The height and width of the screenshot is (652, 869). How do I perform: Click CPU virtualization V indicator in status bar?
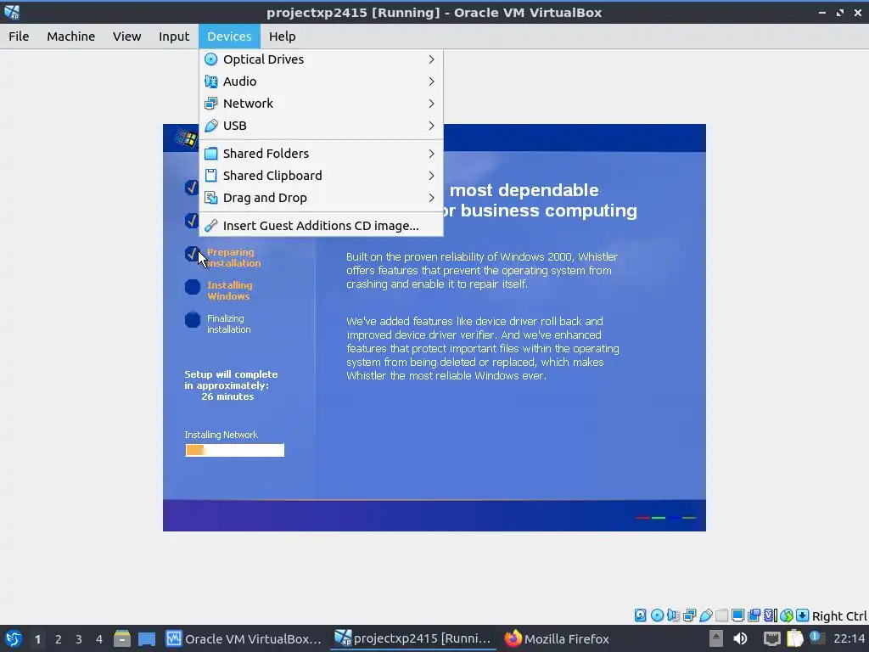click(x=771, y=615)
